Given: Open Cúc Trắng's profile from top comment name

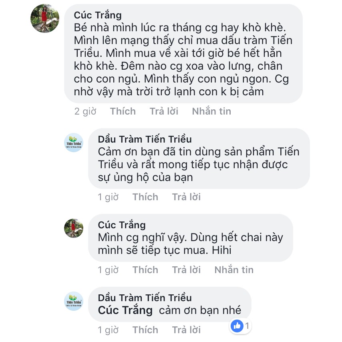Looking at the screenshot, I should tap(97, 15).
